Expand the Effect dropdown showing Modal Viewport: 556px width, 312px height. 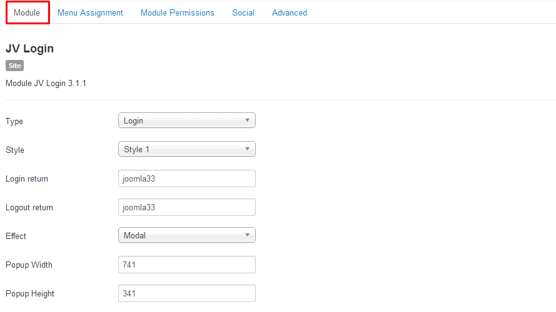tap(187, 235)
